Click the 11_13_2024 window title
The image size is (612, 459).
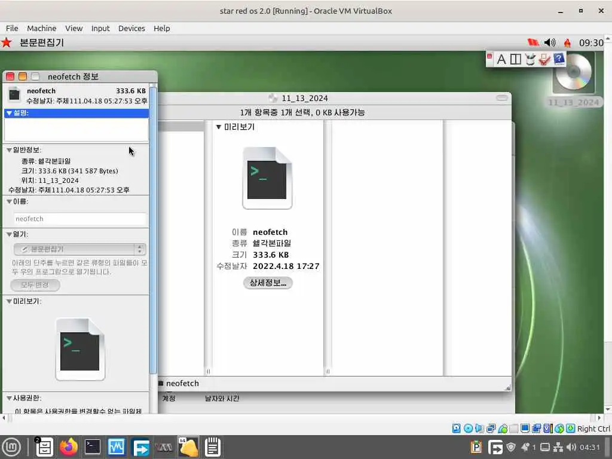305,99
